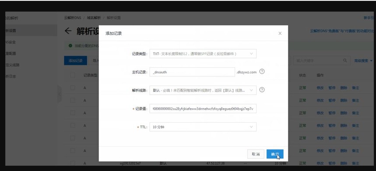Screen dimensions: 376x171
Task: Open help icon next to .dlszywz.com
Action: 262,72
